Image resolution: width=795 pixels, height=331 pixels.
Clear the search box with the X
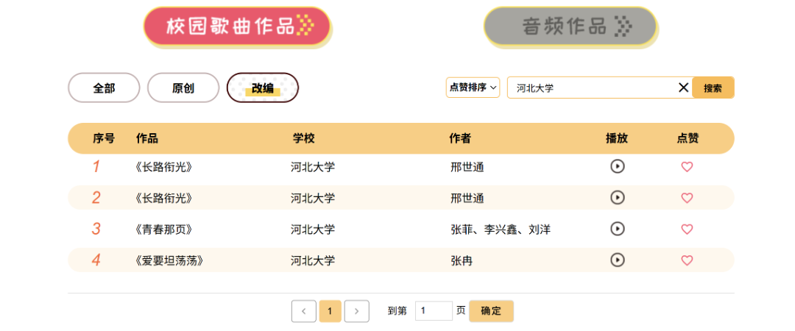(x=683, y=88)
